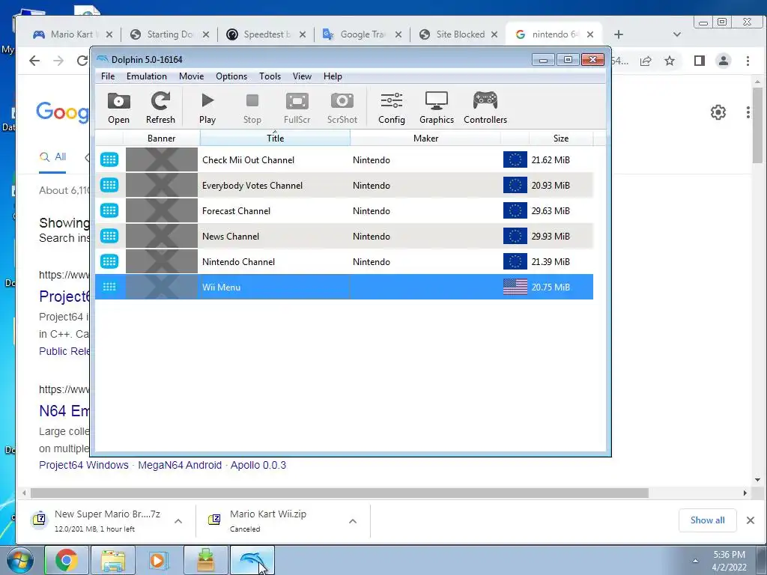767x575 pixels.
Task: Sort game list by Maker column header
Action: click(425, 139)
